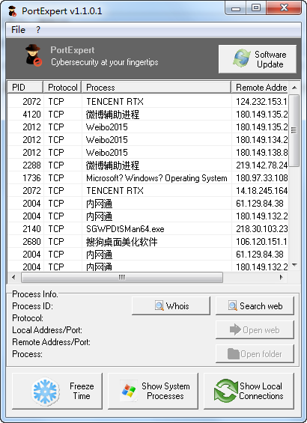Select the Microsoft Windows Operating System row
307x423 pixels.
click(148, 178)
